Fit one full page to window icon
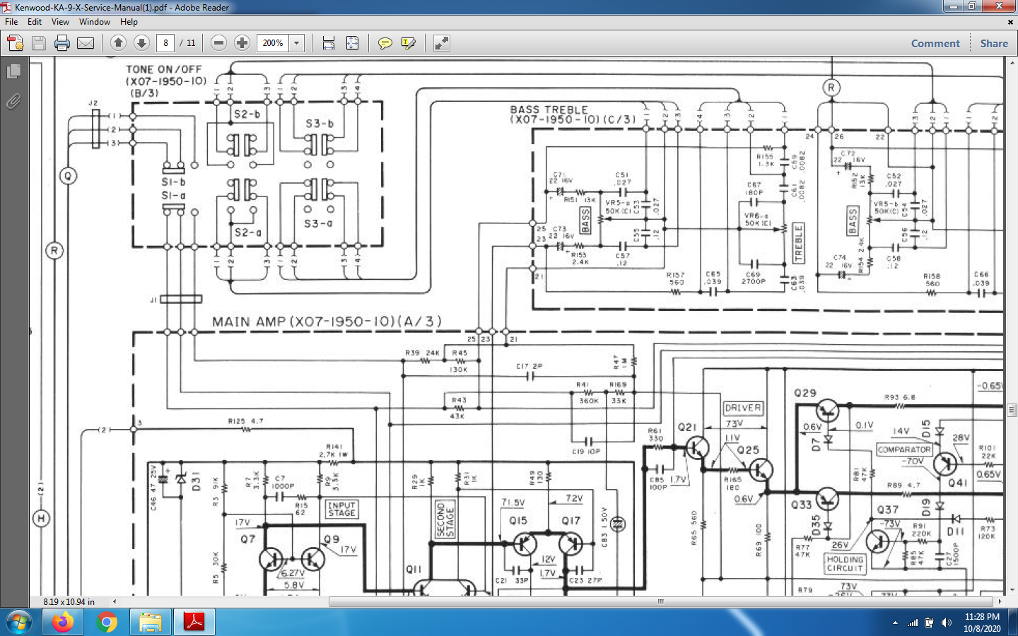The height and width of the screenshot is (636, 1018). [352, 43]
